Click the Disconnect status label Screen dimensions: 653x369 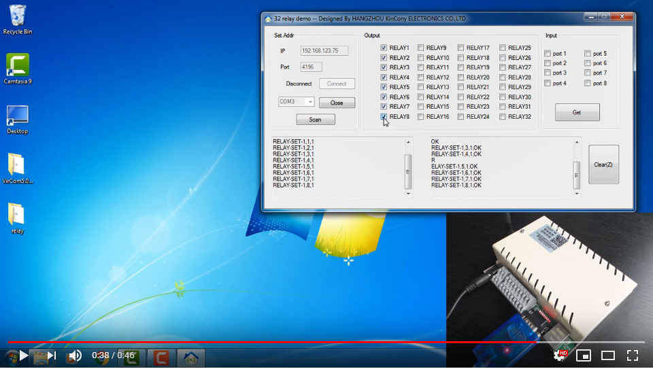click(x=299, y=84)
